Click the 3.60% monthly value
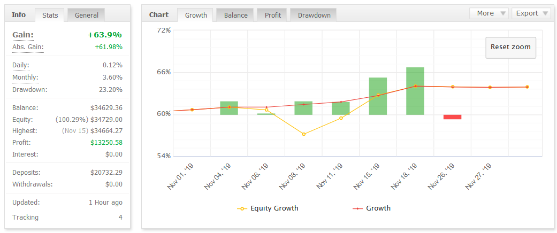This screenshot has width=557, height=233. 112,77
